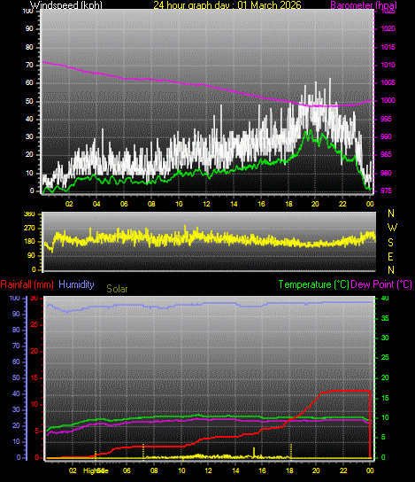
Task: Click hour label 18 under rainfall chart
Action: point(289,470)
